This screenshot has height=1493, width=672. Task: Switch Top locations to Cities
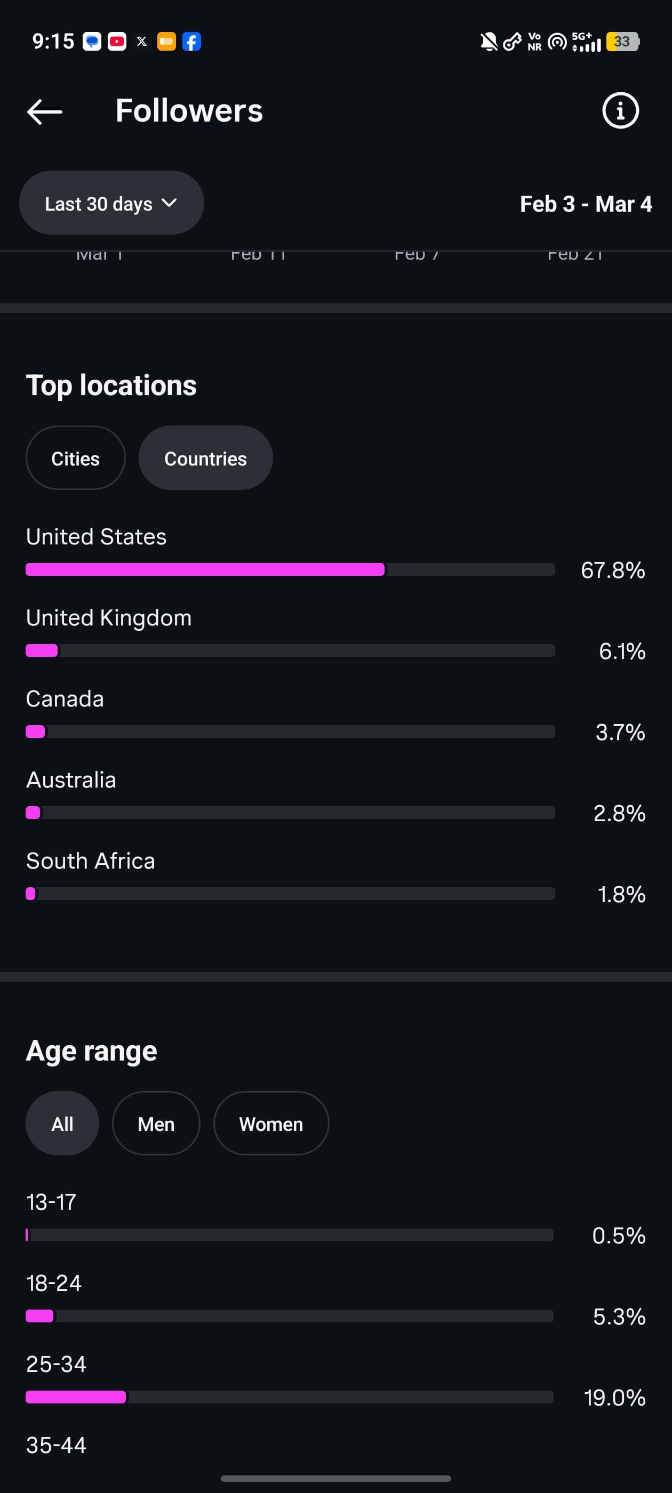pyautogui.click(x=75, y=459)
